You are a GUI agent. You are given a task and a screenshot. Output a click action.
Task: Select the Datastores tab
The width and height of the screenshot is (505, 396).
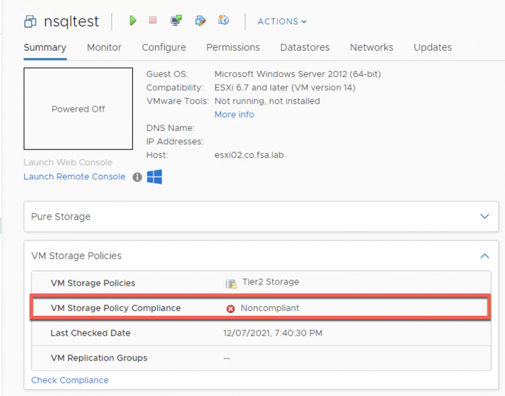tap(304, 47)
